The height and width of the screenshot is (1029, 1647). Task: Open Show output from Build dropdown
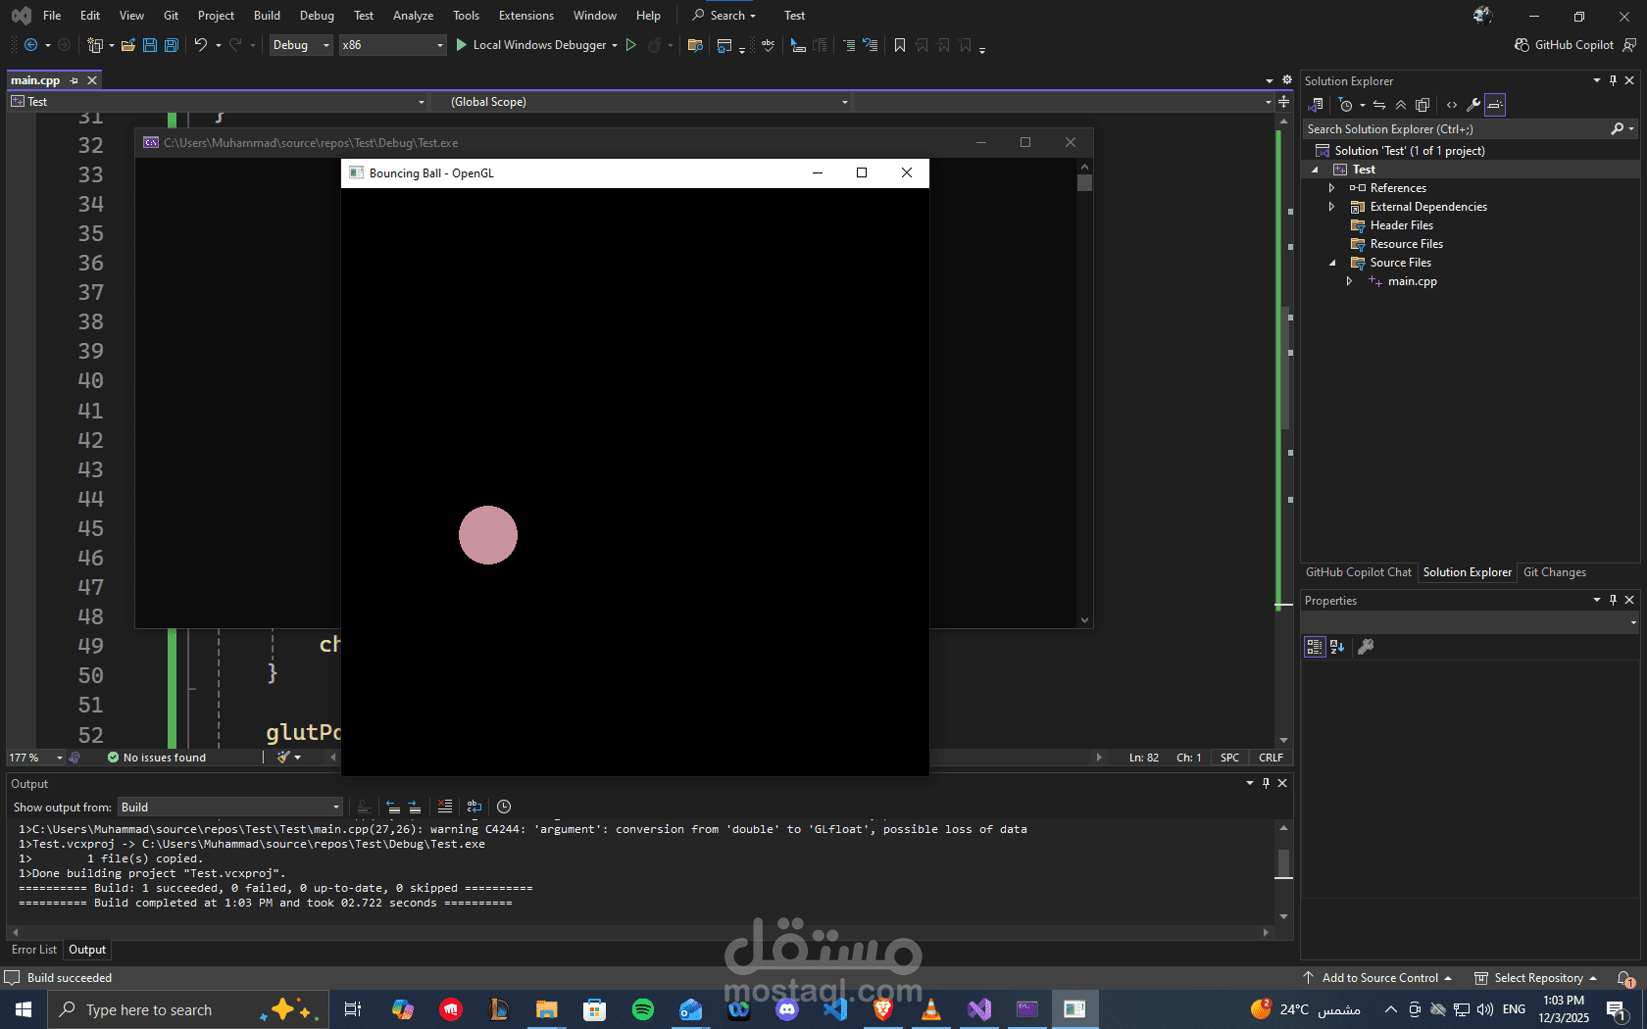pos(230,808)
